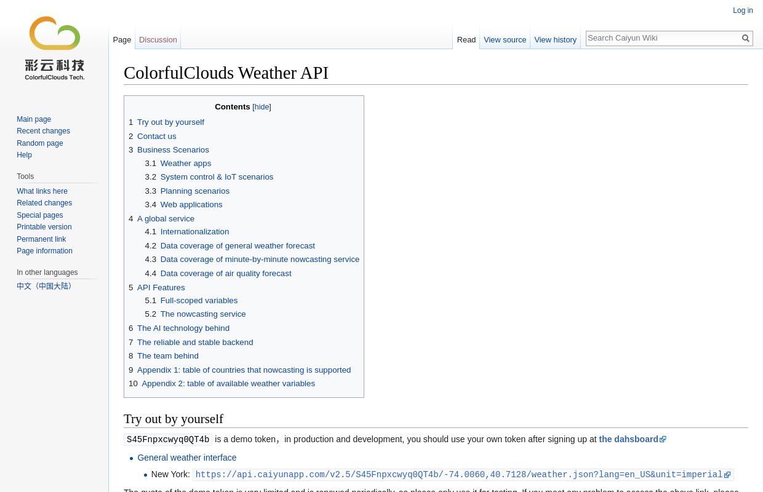Viewport: 763px width, 492px height.
Task: Jump to 'Internationalization' subsection
Action: coord(194,232)
